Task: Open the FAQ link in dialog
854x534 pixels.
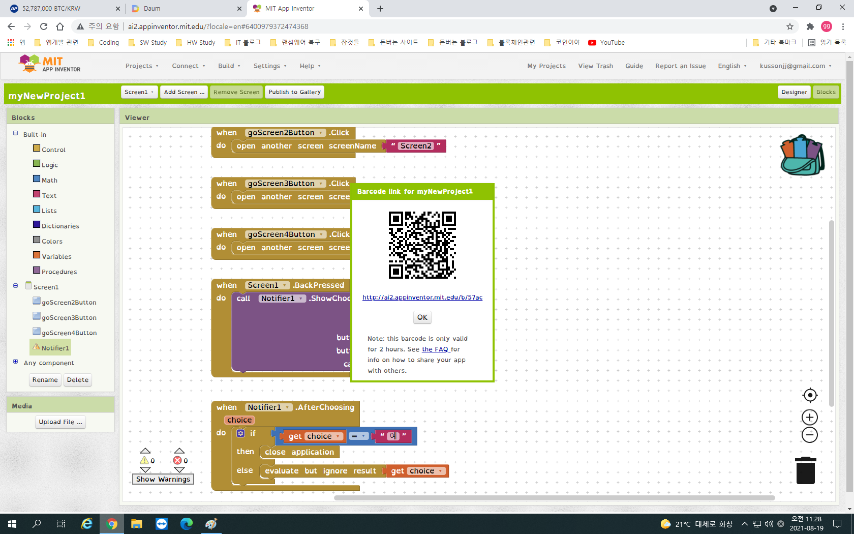Action: [x=435, y=349]
